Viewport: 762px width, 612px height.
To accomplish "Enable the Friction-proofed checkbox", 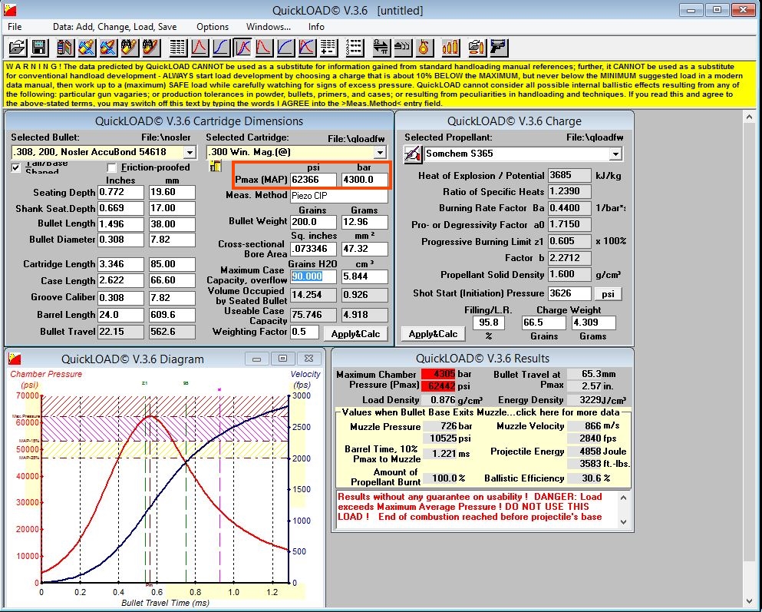I will [112, 167].
